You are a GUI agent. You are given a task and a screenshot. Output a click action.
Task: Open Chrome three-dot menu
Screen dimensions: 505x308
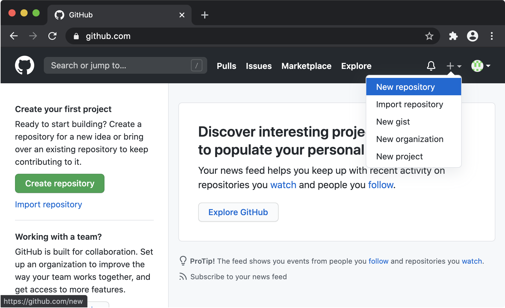point(492,36)
